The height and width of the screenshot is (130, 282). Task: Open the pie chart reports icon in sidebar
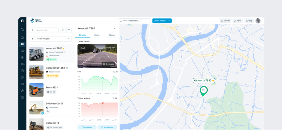pyautogui.click(x=22, y=91)
